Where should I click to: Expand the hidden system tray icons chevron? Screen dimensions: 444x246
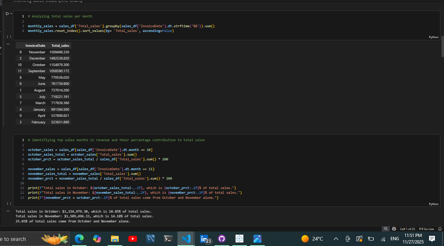tap(336, 239)
